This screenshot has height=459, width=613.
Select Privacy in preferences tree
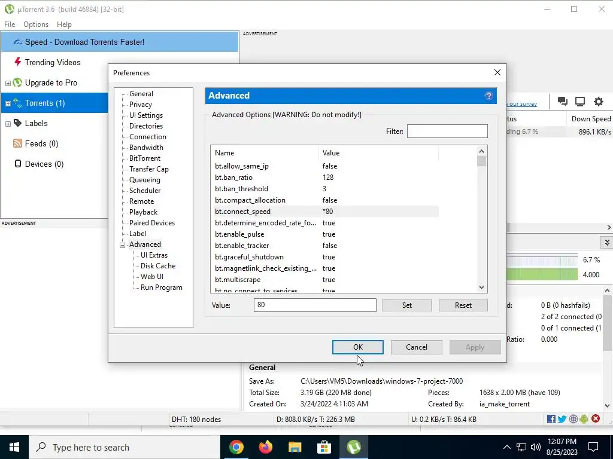pos(141,105)
